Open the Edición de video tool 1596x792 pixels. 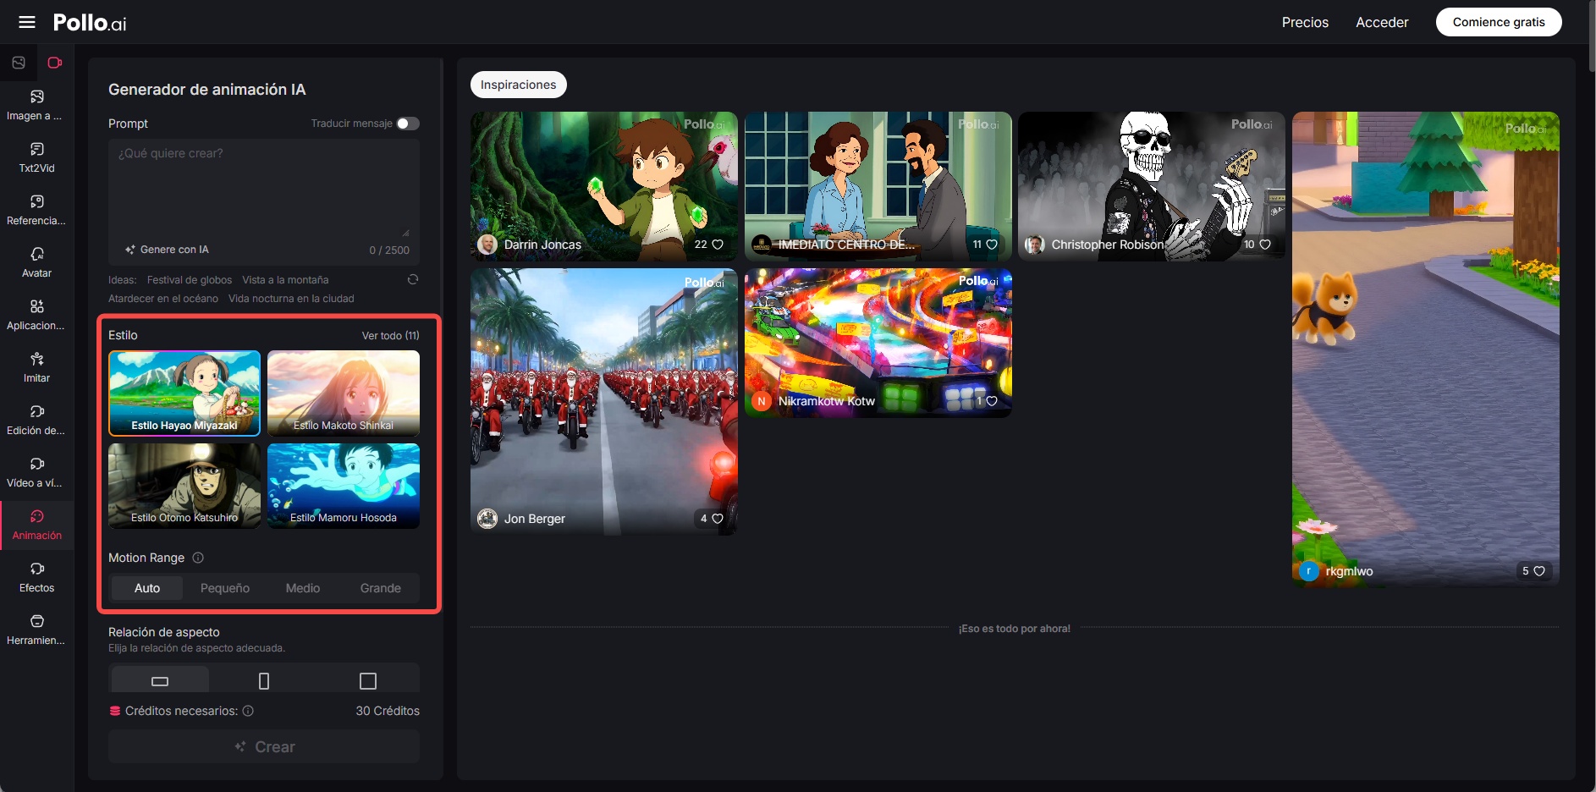point(36,421)
